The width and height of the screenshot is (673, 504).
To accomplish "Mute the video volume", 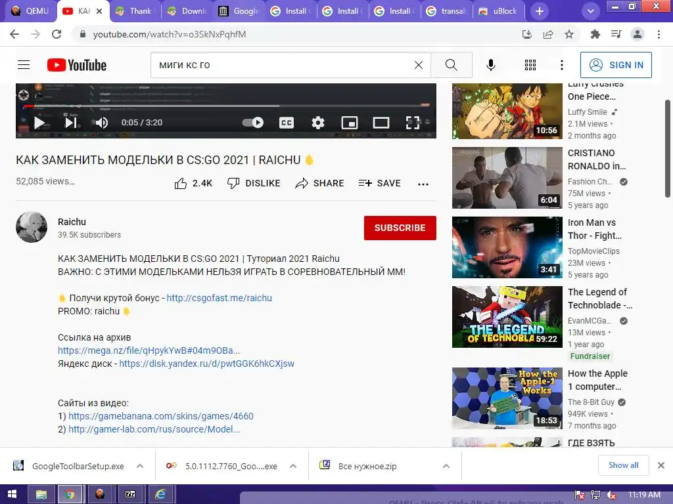I will point(101,123).
